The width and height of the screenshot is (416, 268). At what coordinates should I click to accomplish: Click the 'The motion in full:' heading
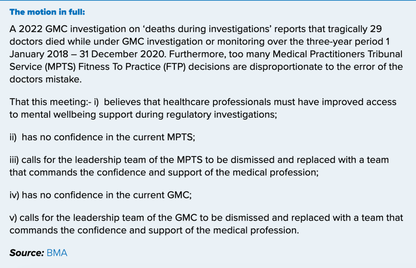(47, 12)
